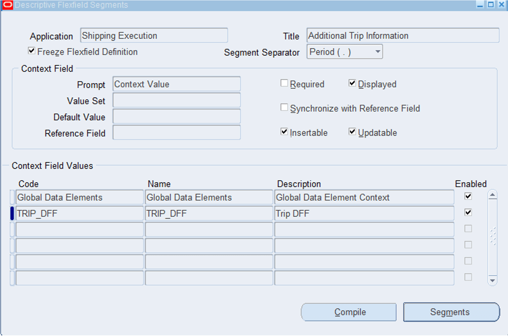Select the TRIP_DFF record selector bar
The image size is (508, 336).
[x=12, y=213]
